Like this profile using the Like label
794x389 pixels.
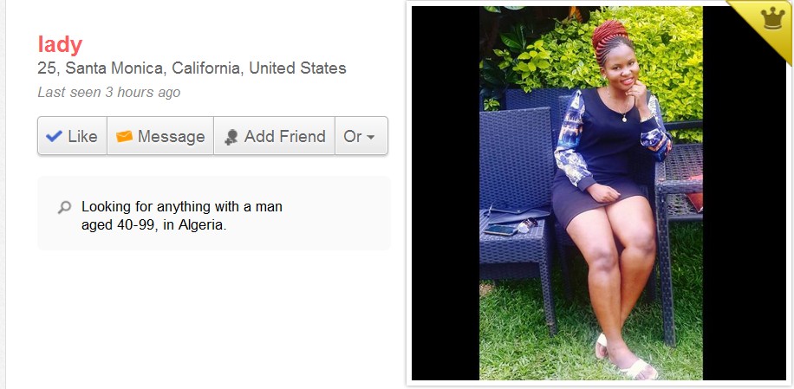82,137
